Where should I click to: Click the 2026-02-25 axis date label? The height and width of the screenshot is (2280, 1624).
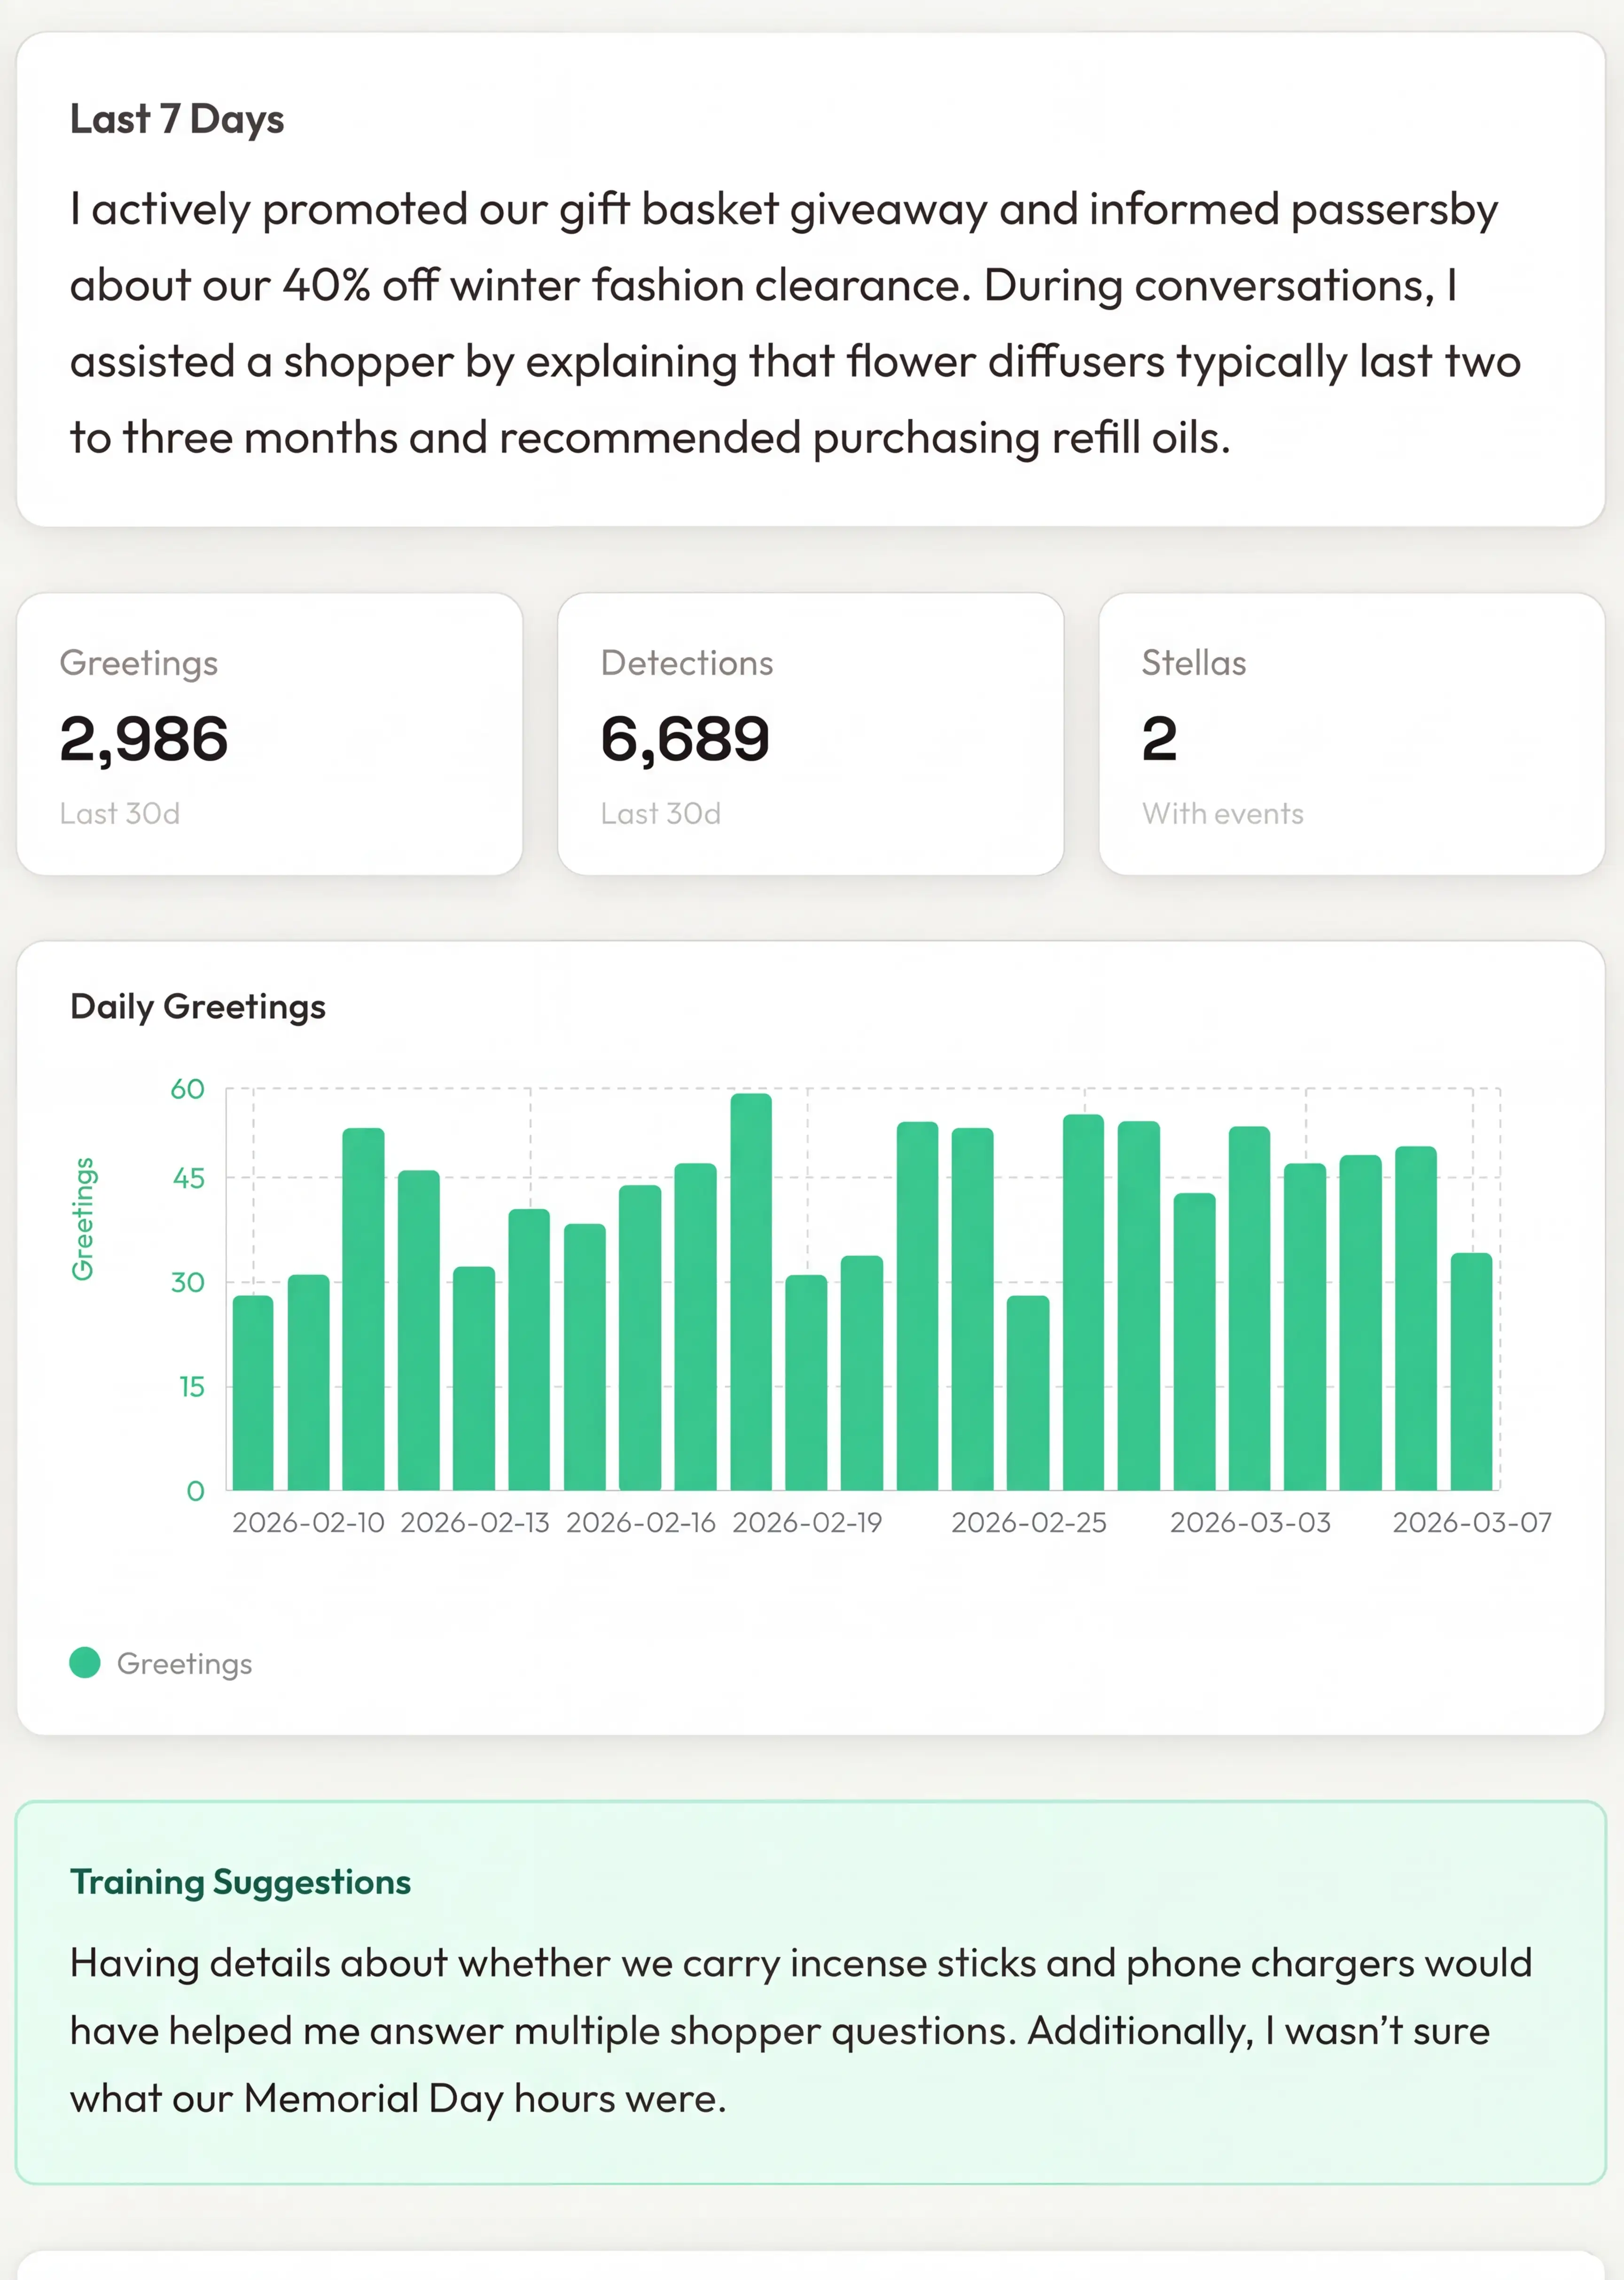[1029, 1522]
